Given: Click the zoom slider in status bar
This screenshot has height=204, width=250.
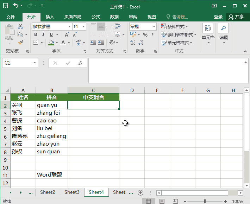Looking at the screenshot, I should [x=205, y=201].
